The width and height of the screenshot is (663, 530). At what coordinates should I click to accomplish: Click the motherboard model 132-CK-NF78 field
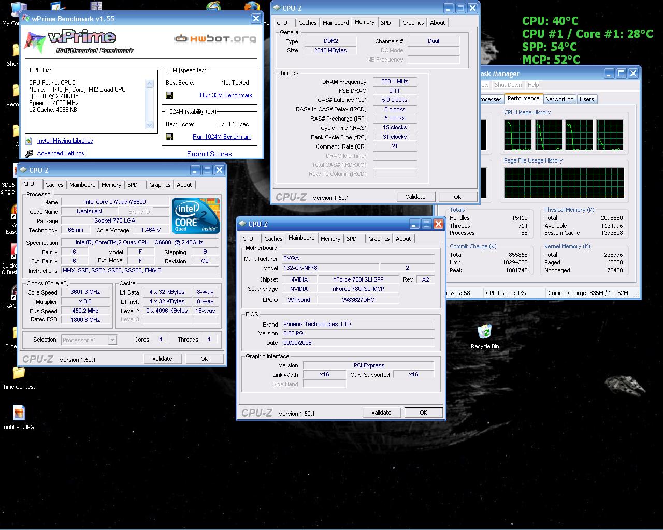(330, 268)
